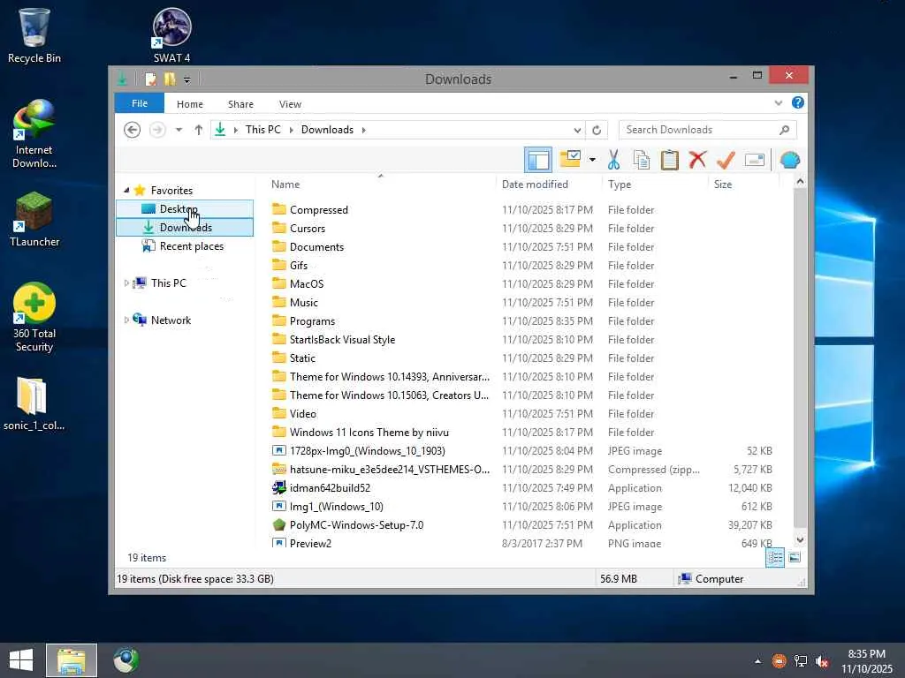Click the muted volume tray icon
Viewport: 905px width, 678px height.
click(x=822, y=661)
